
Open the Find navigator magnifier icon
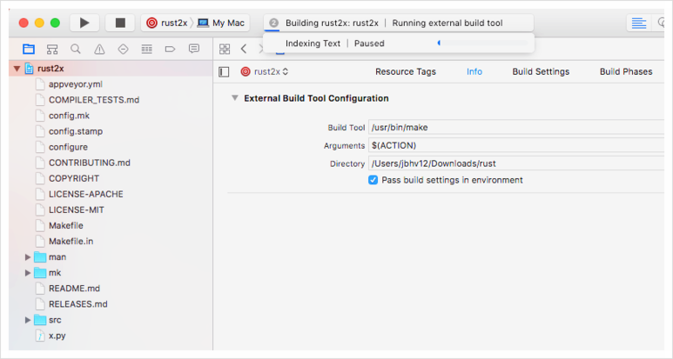(x=76, y=49)
